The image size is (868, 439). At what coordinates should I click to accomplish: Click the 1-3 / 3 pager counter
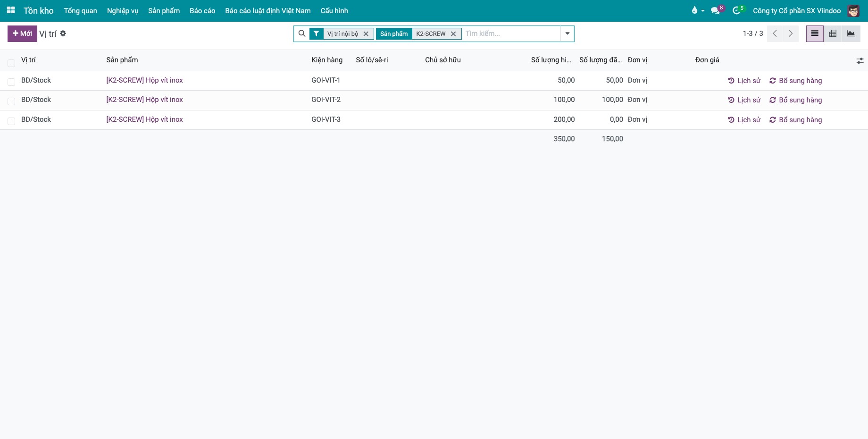click(x=753, y=34)
